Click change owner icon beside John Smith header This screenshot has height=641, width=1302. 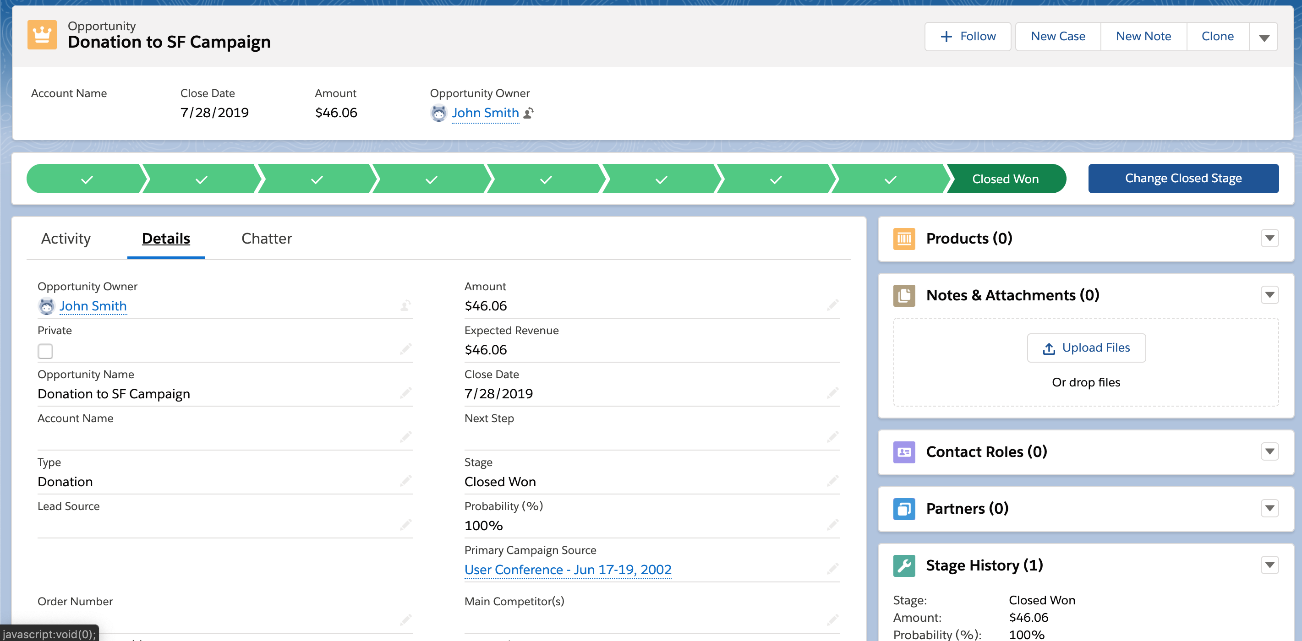(x=529, y=113)
